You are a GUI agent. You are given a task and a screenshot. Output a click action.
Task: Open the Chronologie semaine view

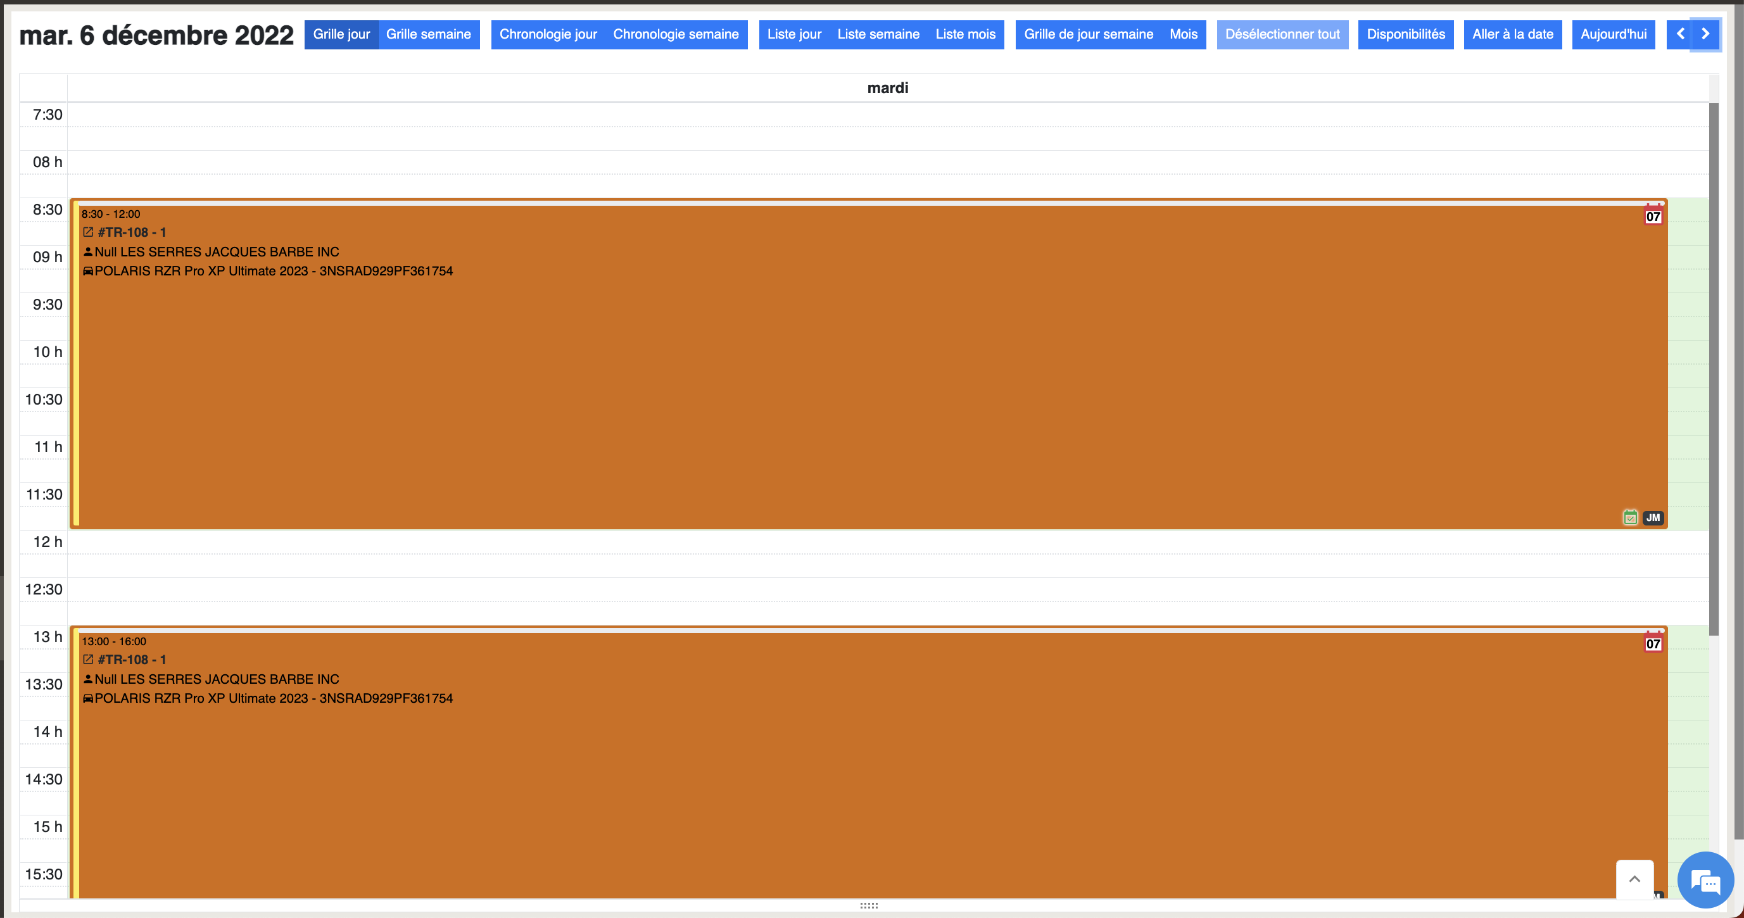[676, 35]
